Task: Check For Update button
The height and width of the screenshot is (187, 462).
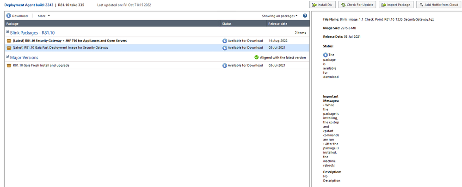Action: (357, 5)
